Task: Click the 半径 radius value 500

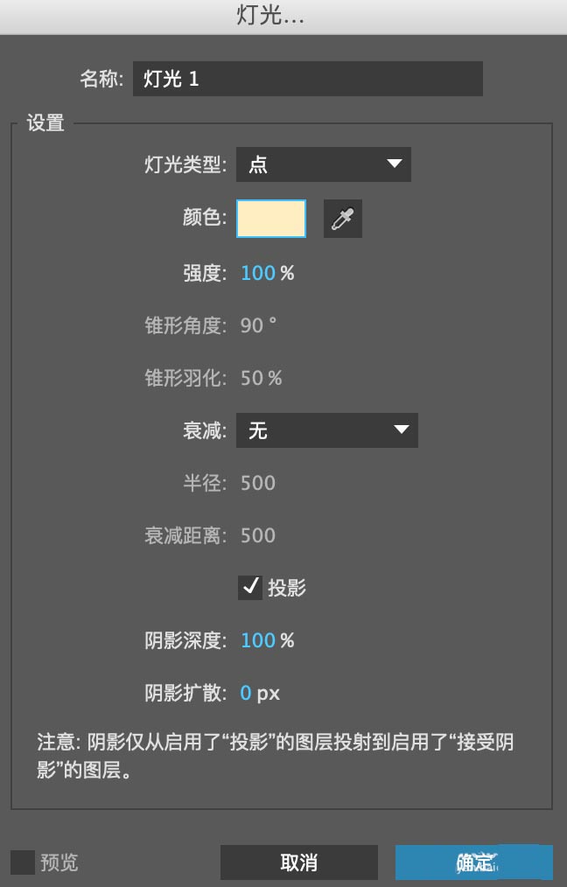Action: 258,483
